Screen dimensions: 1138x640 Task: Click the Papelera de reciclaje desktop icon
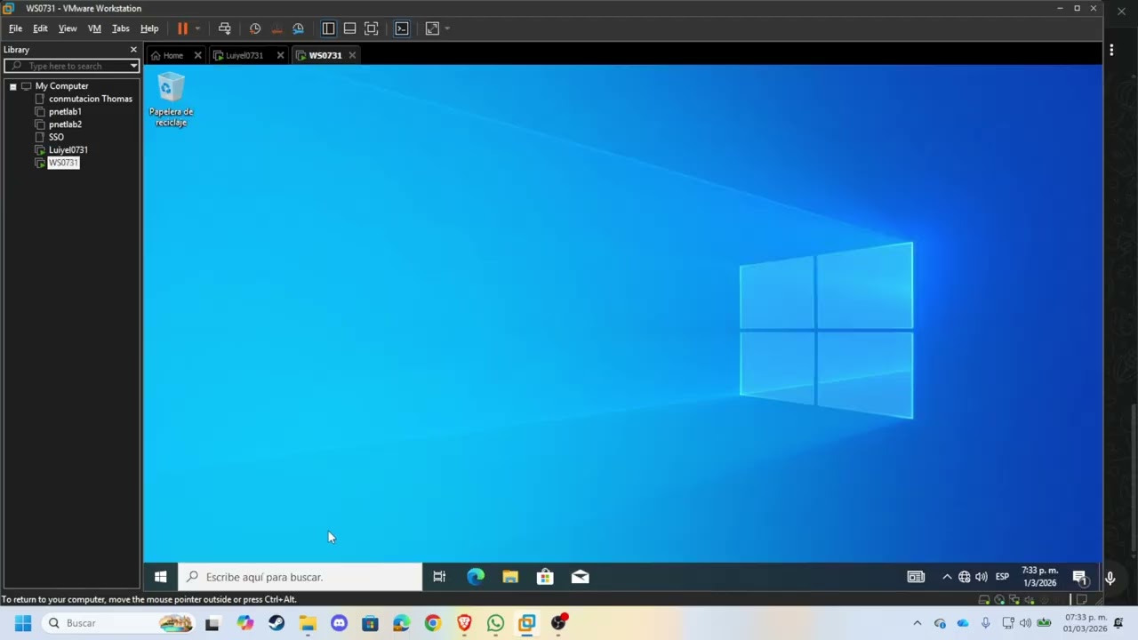pyautogui.click(x=171, y=100)
